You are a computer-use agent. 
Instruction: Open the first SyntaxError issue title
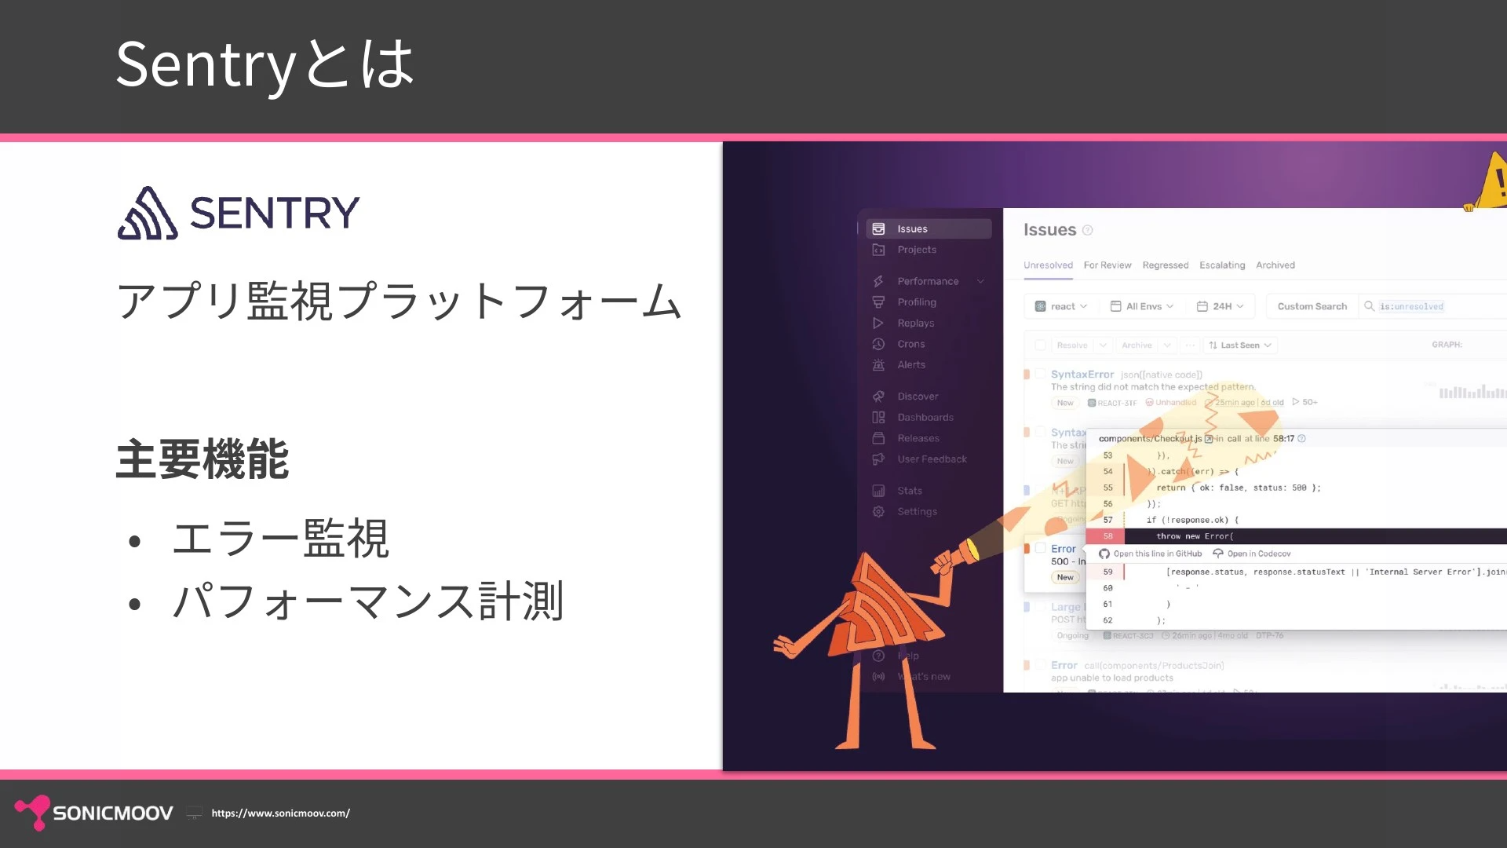[1082, 375]
